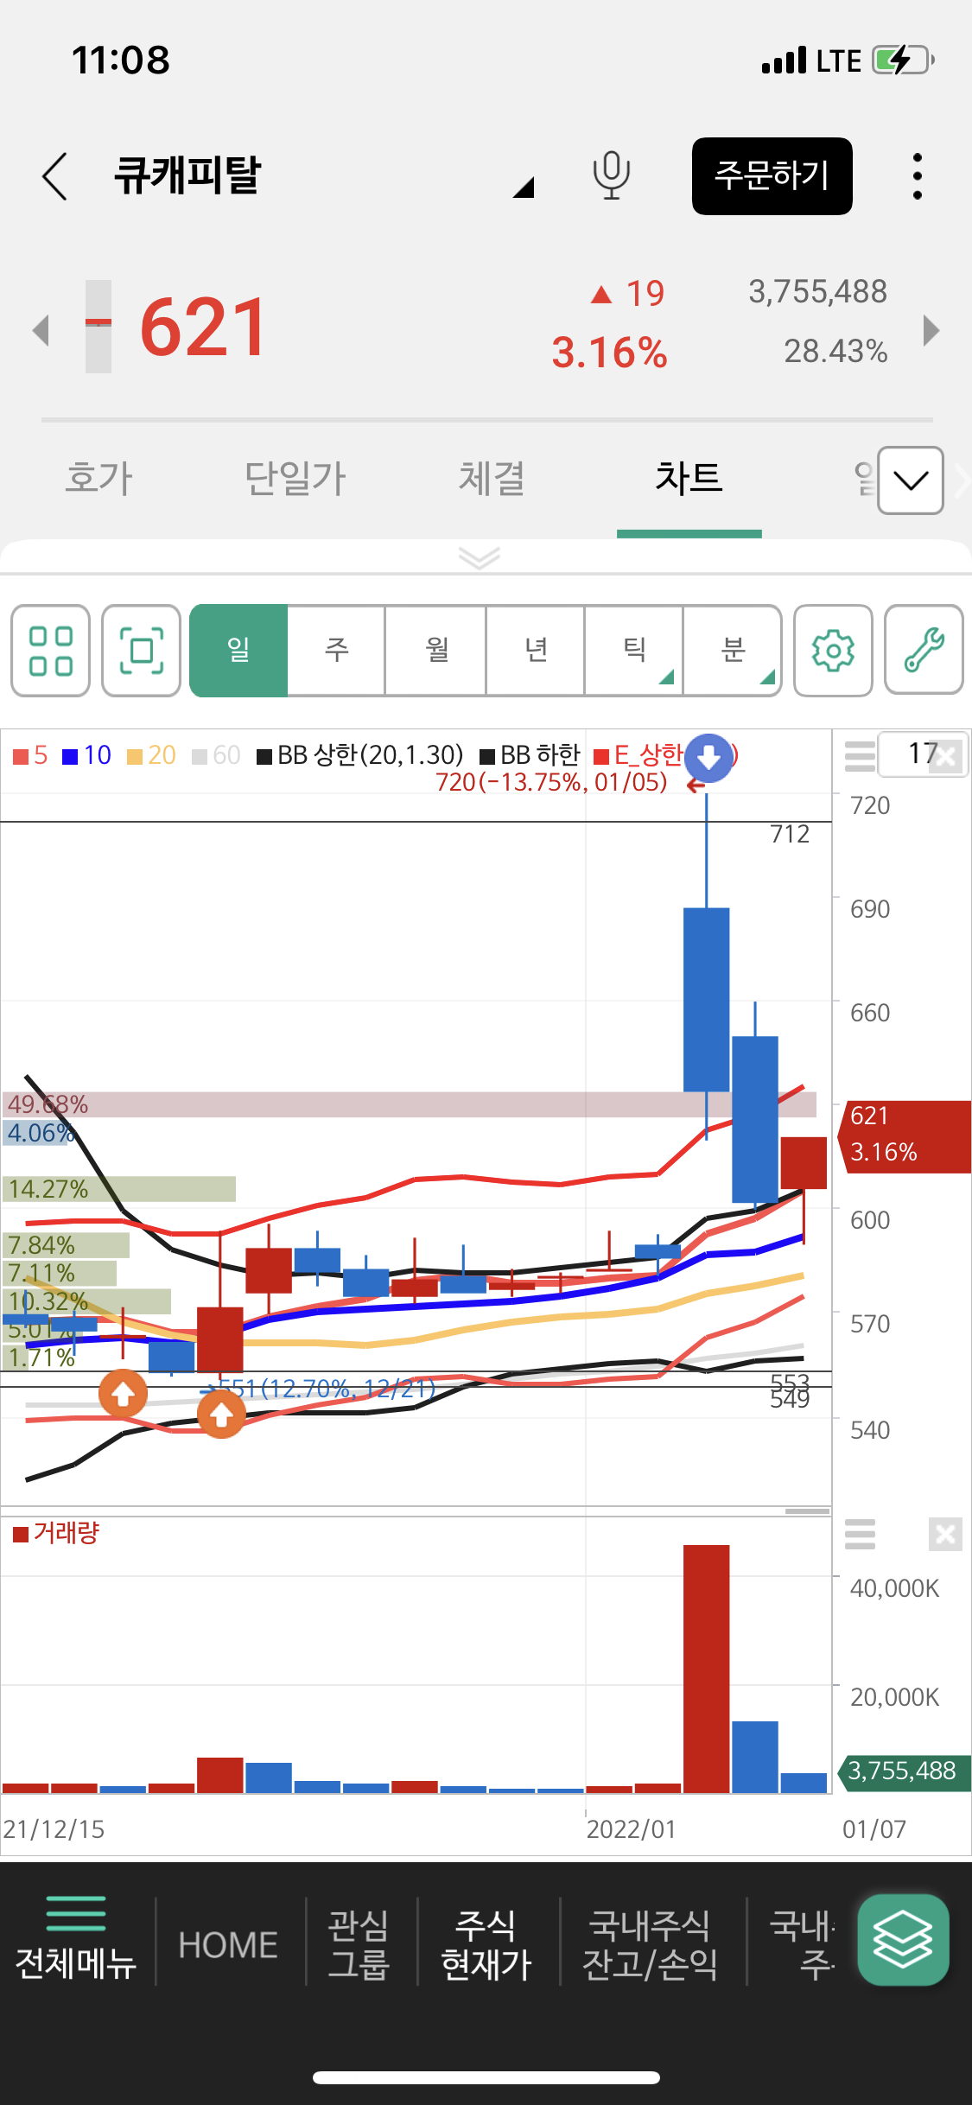Tap the 3.16% change rate text
This screenshot has height=2105, width=972.
pos(610,353)
